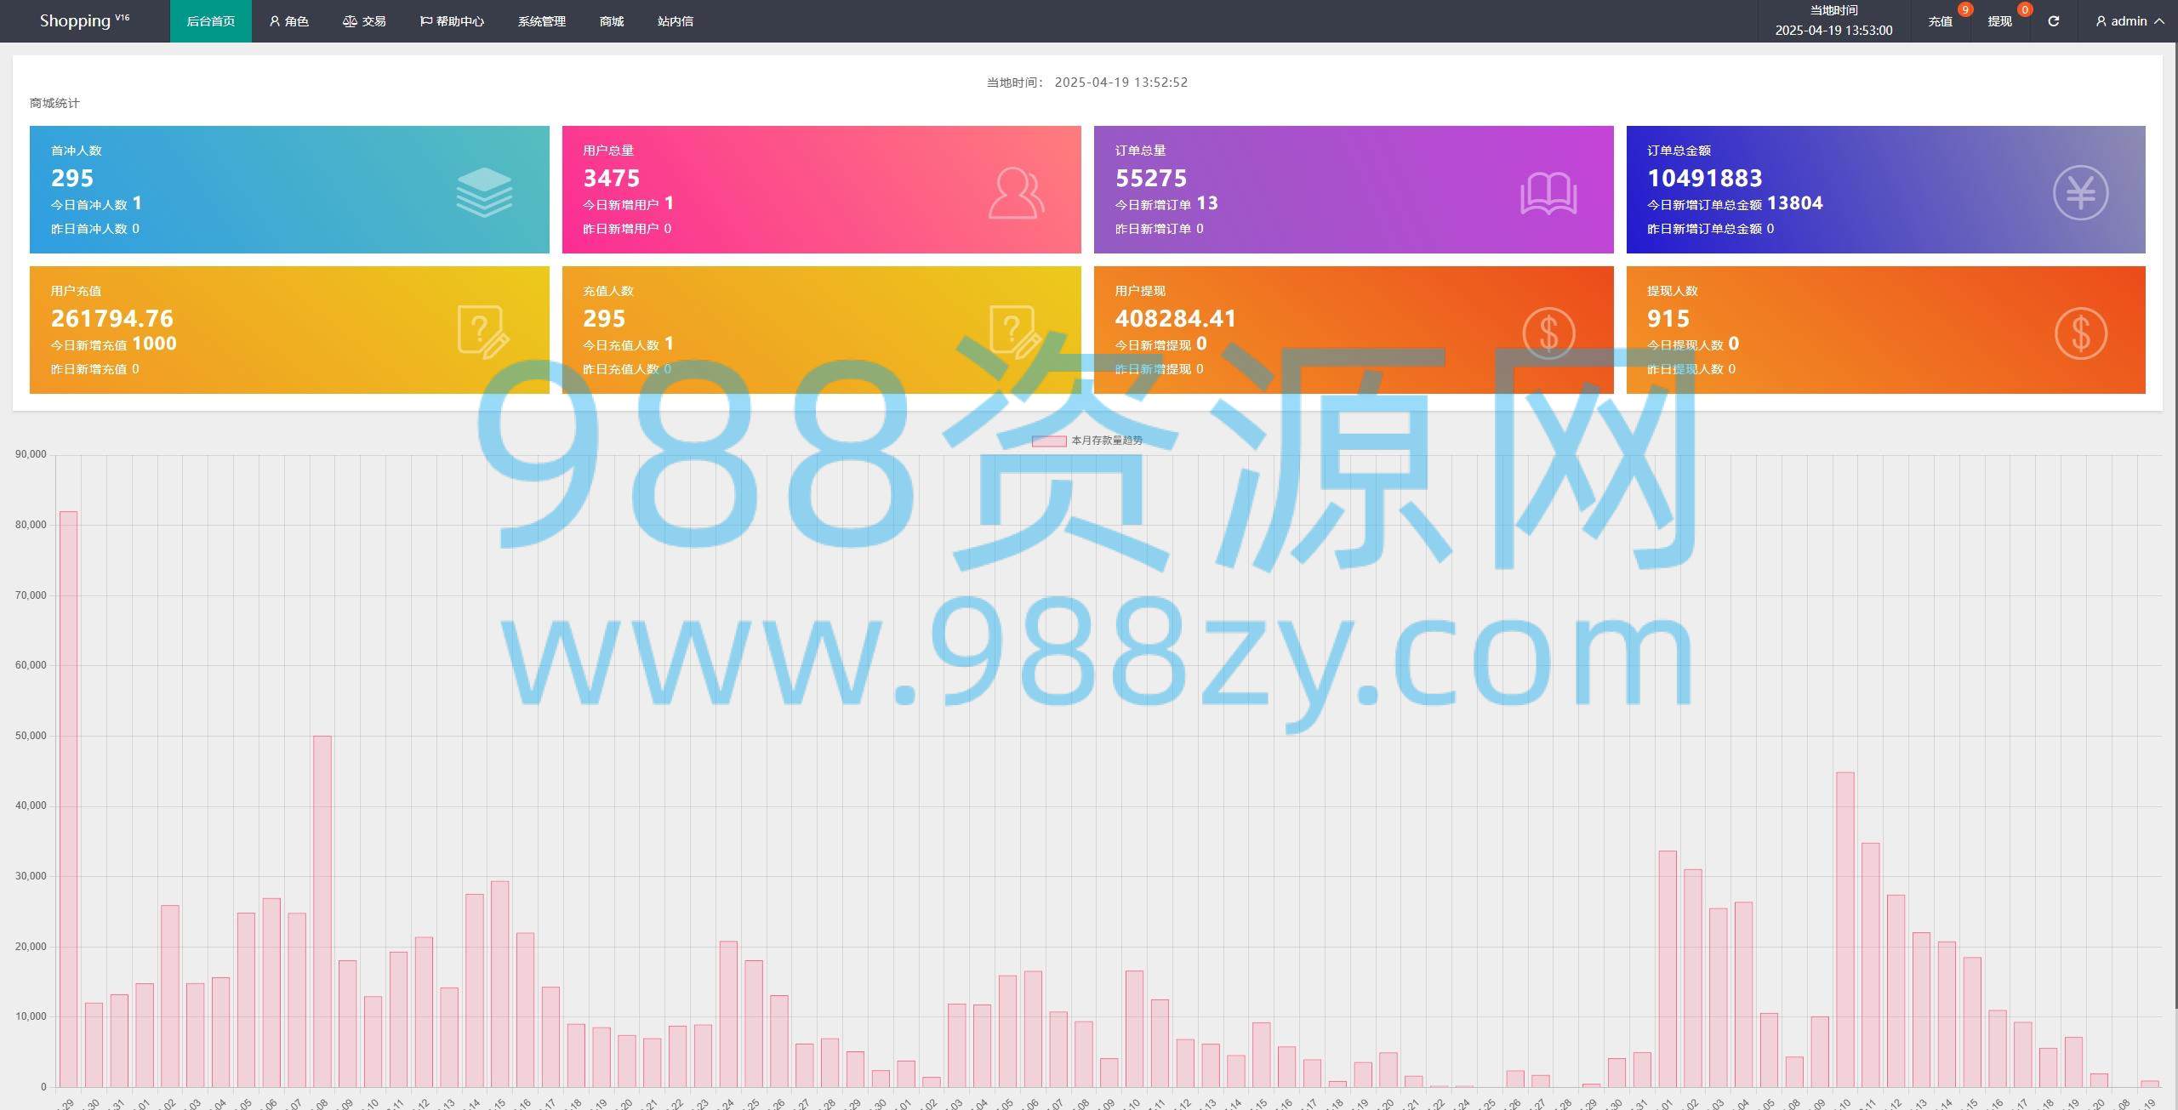Screen dimensions: 2178x1110
Task: Open the 角色 menu
Action: 288,21
